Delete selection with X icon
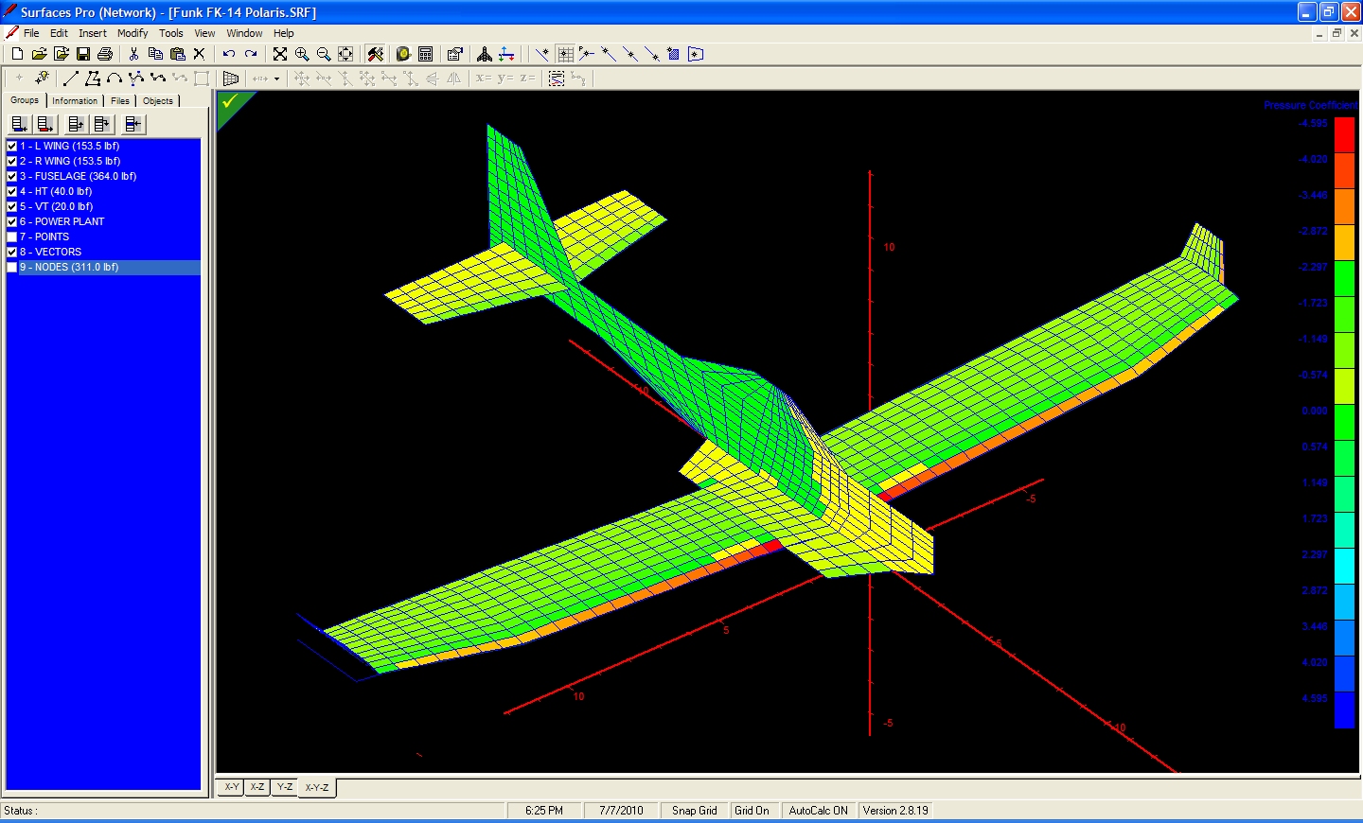Image resolution: width=1363 pixels, height=823 pixels. pos(199,54)
